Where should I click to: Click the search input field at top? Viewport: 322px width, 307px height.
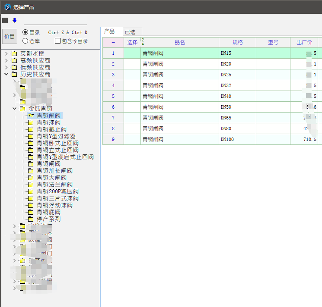tap(55, 21)
